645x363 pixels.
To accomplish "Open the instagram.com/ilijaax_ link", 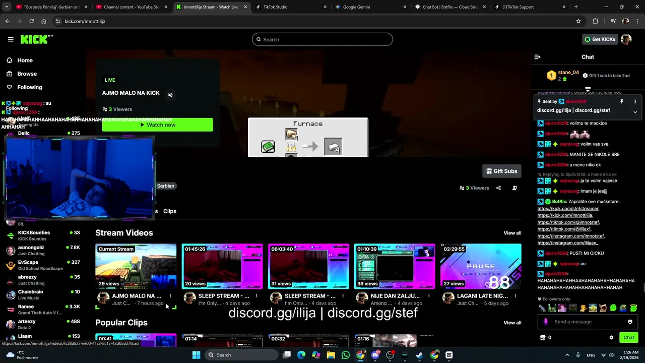I will click(x=567, y=243).
